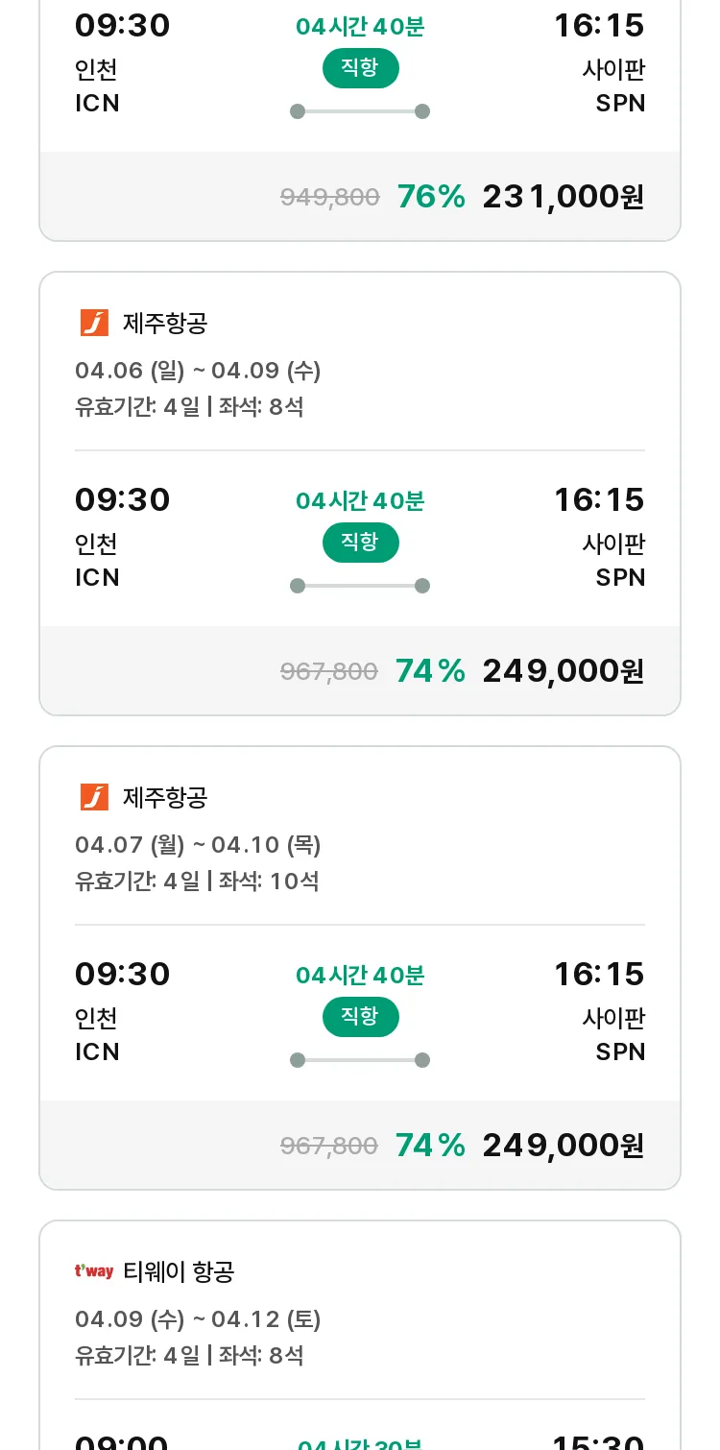Select the 직항 badge on the 04.06 flight

tap(360, 542)
